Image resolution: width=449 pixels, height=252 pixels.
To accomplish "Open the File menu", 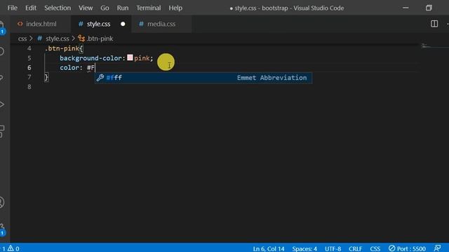I will pos(13,8).
